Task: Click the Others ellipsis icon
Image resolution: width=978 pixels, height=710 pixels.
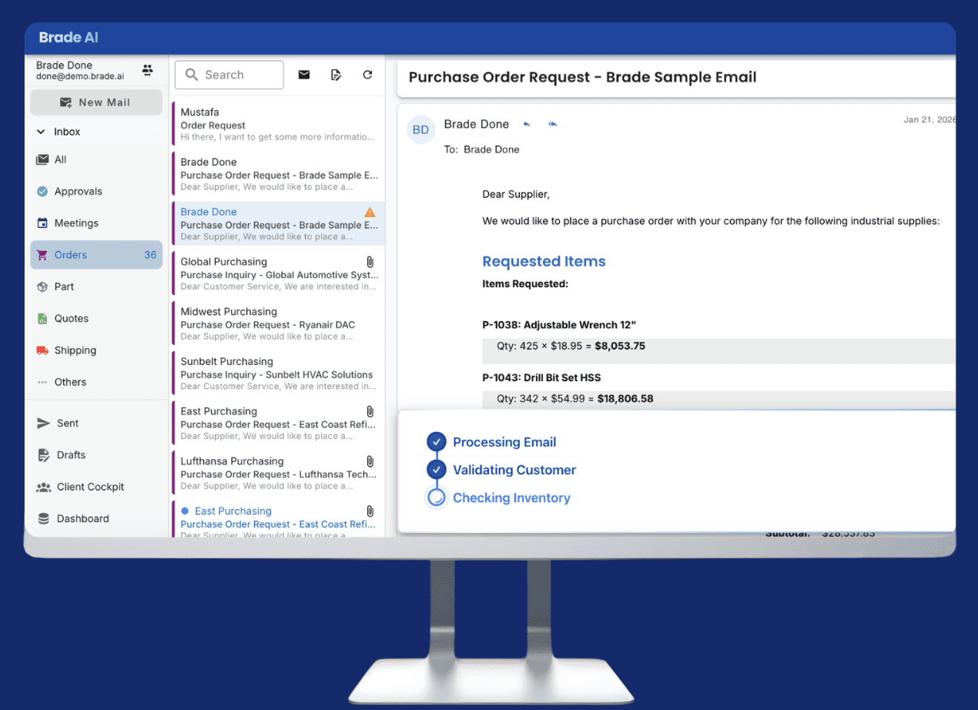Action: [42, 382]
